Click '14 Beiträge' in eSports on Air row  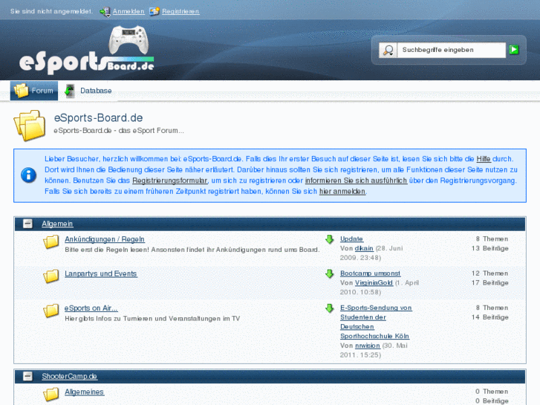coord(490,317)
